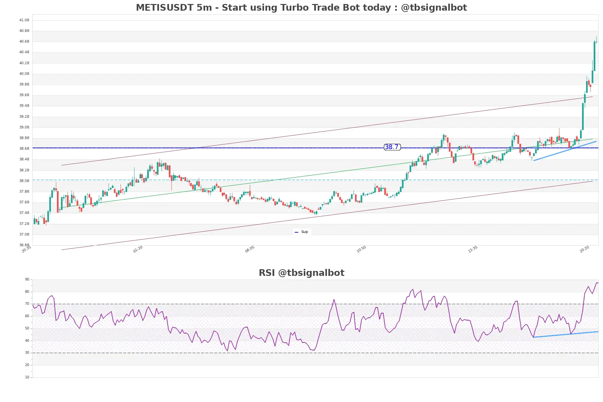Click the 38.28 price axis label
Image resolution: width=603 pixels, height=402 pixels.
24,170
